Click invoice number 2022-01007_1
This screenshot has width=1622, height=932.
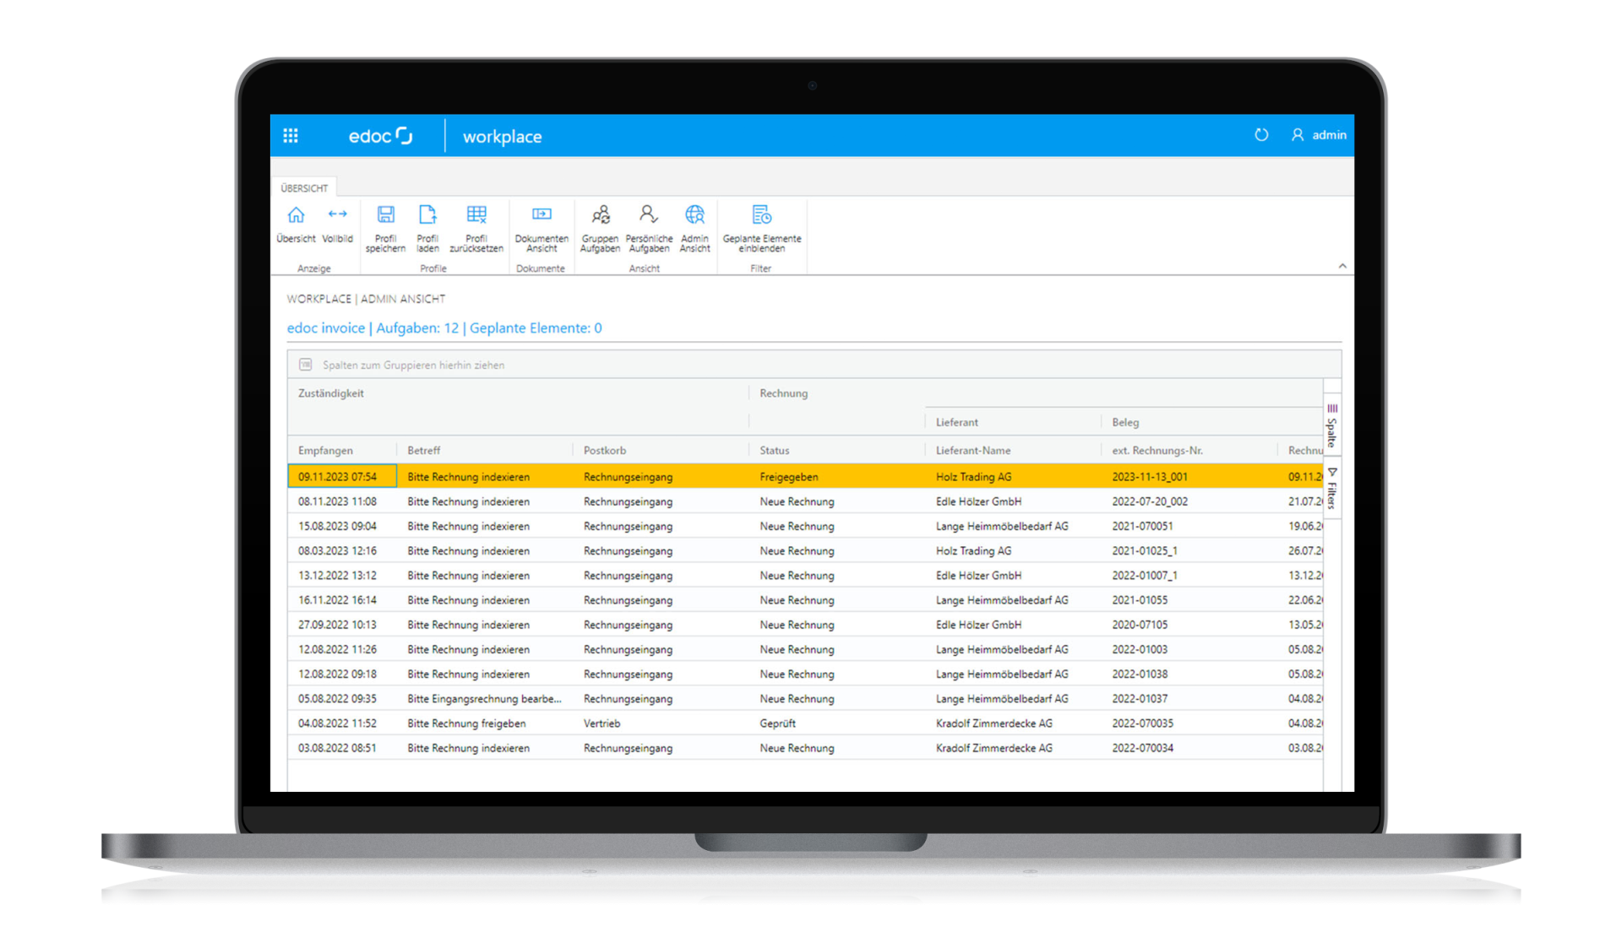click(1145, 576)
